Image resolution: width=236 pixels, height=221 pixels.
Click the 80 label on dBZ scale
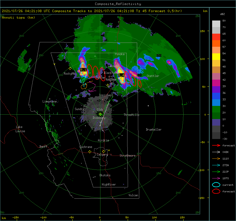(x=224, y=21)
